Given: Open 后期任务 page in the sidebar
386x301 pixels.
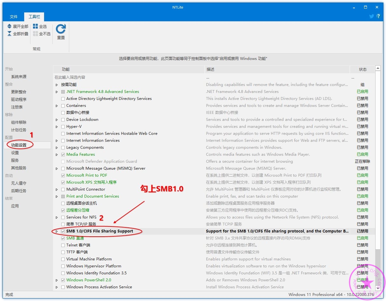Looking at the screenshot, I should (19, 191).
